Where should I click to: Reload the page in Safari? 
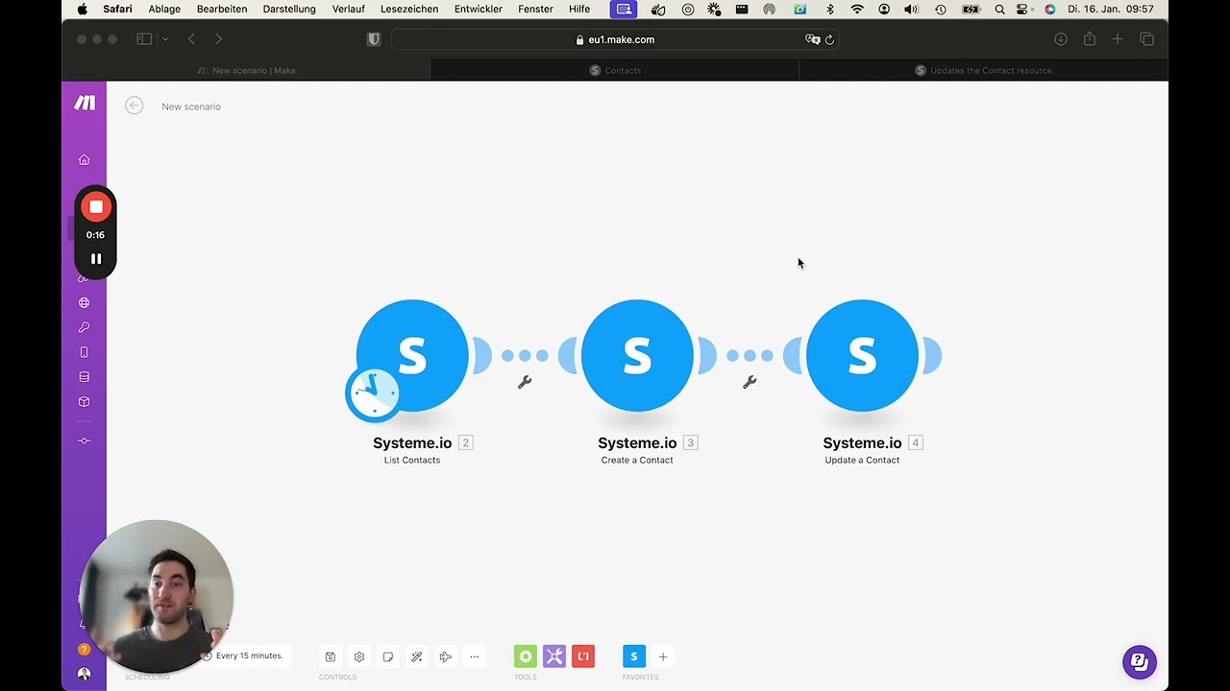click(829, 39)
